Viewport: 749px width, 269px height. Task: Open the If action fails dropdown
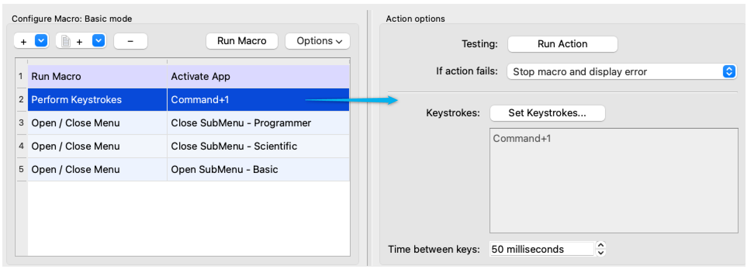click(x=621, y=72)
